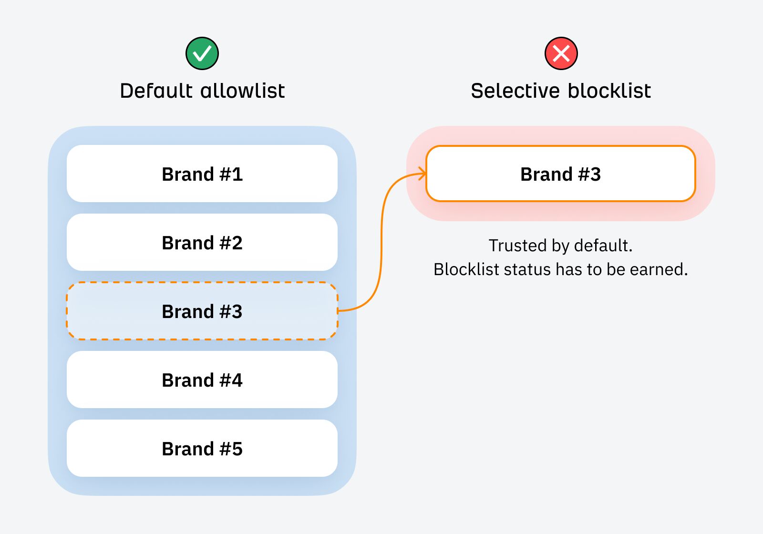Click the blue gap between Brand #4 and Brand #5
This screenshot has height=534, width=763.
202,414
